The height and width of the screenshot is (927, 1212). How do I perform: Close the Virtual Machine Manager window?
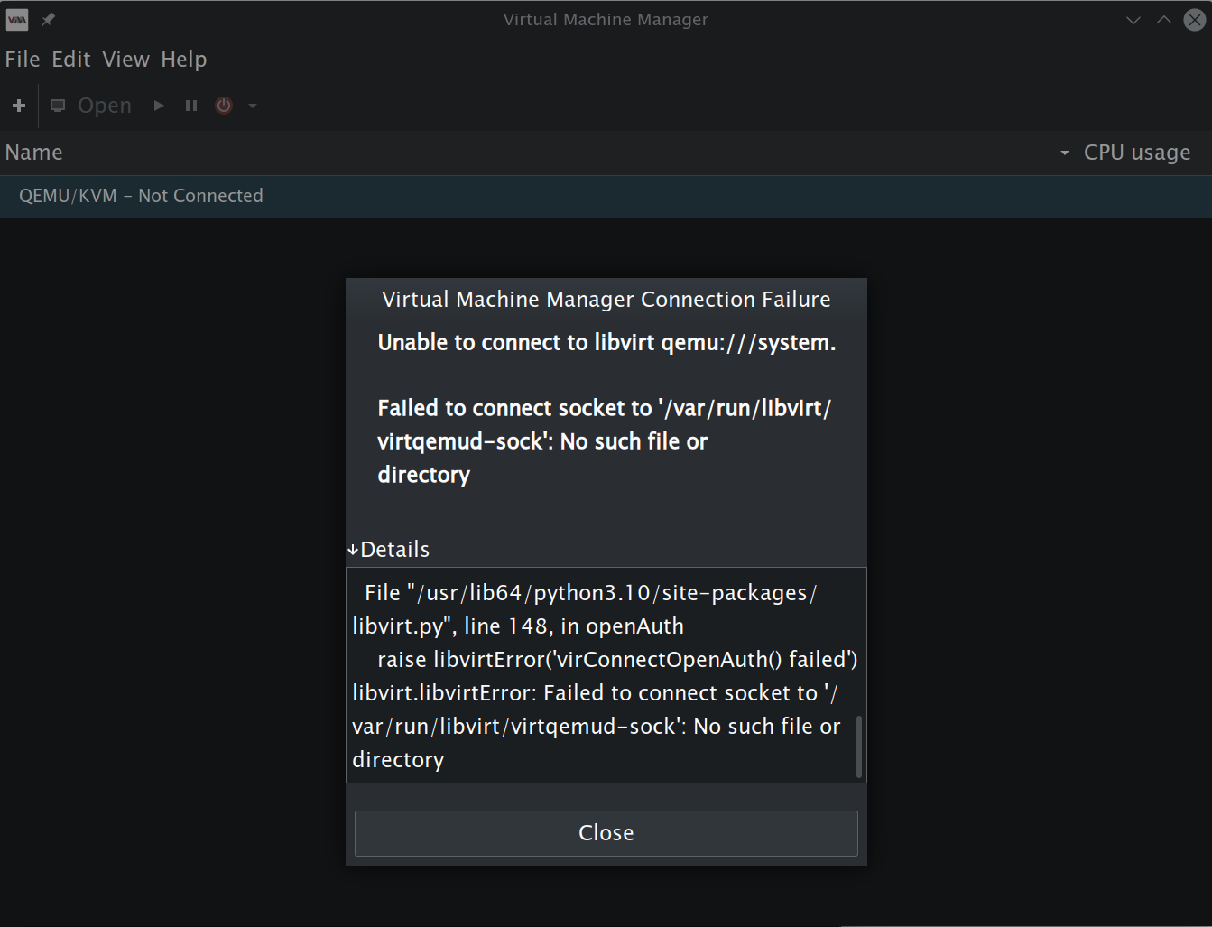1195,20
